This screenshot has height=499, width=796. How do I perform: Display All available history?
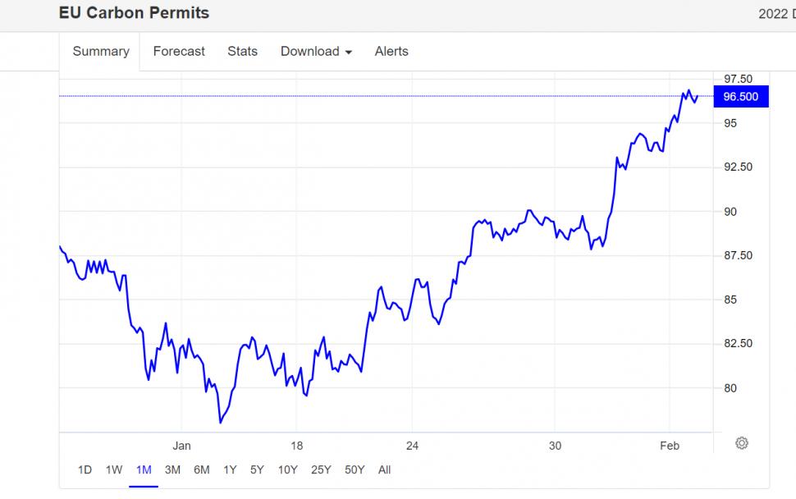tap(384, 470)
